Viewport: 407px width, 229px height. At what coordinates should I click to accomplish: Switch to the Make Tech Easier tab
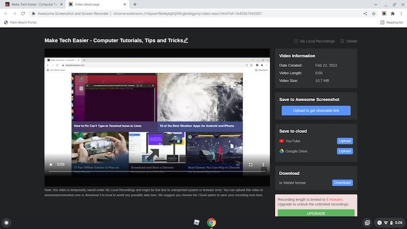[x=34, y=5]
